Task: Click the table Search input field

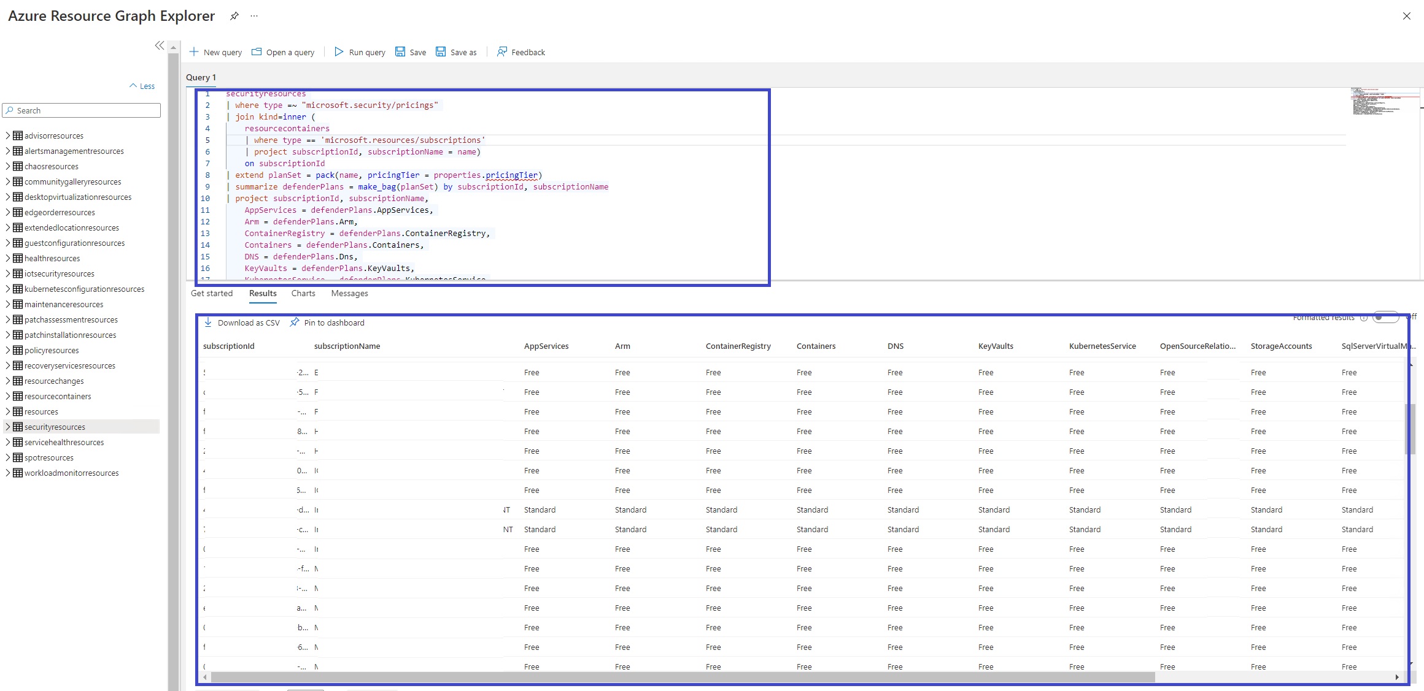Action: (86, 110)
